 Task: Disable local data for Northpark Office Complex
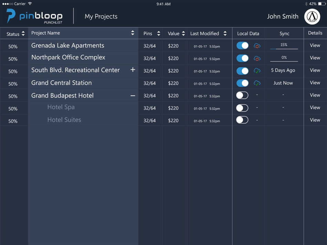pos(242,58)
